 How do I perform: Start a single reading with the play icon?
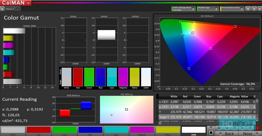pyautogui.click(x=227, y=128)
